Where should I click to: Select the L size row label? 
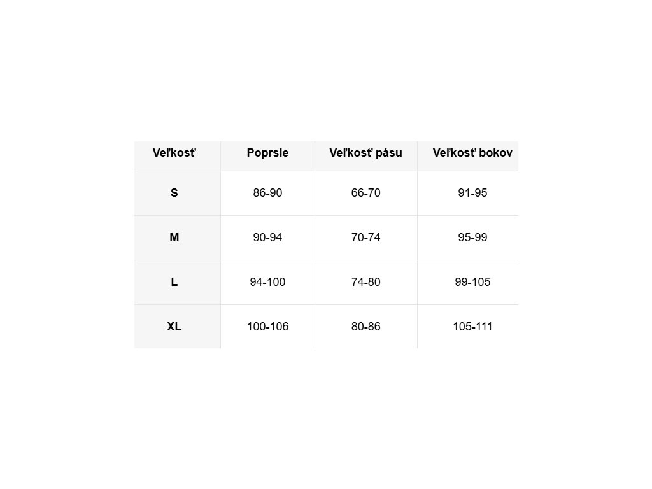pyautogui.click(x=174, y=282)
